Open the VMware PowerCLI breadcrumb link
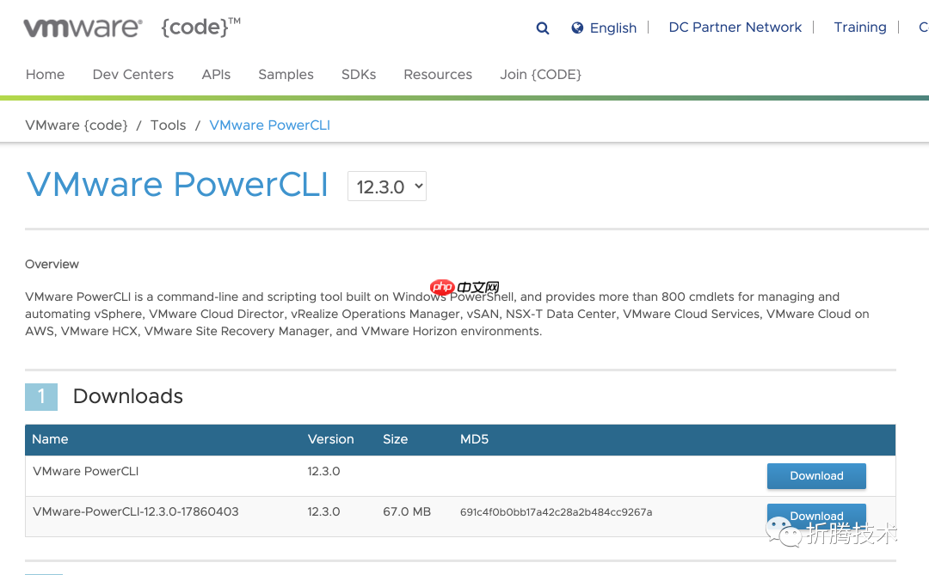This screenshot has height=575, width=929. click(269, 125)
